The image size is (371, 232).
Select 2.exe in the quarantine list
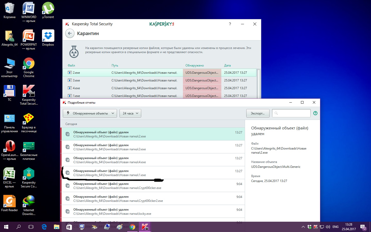pyautogui.click(x=159, y=73)
